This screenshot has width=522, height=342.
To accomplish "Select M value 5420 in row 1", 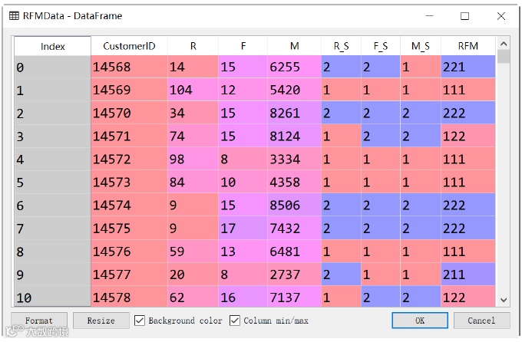I will (294, 90).
